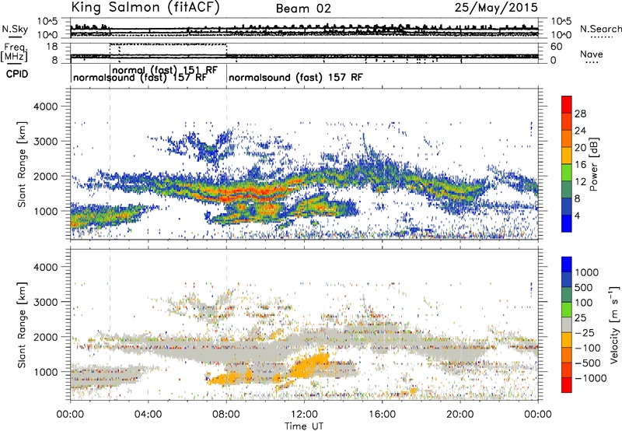Click the '60' Nave axis tick
This screenshot has width=622, height=431.
coord(556,47)
